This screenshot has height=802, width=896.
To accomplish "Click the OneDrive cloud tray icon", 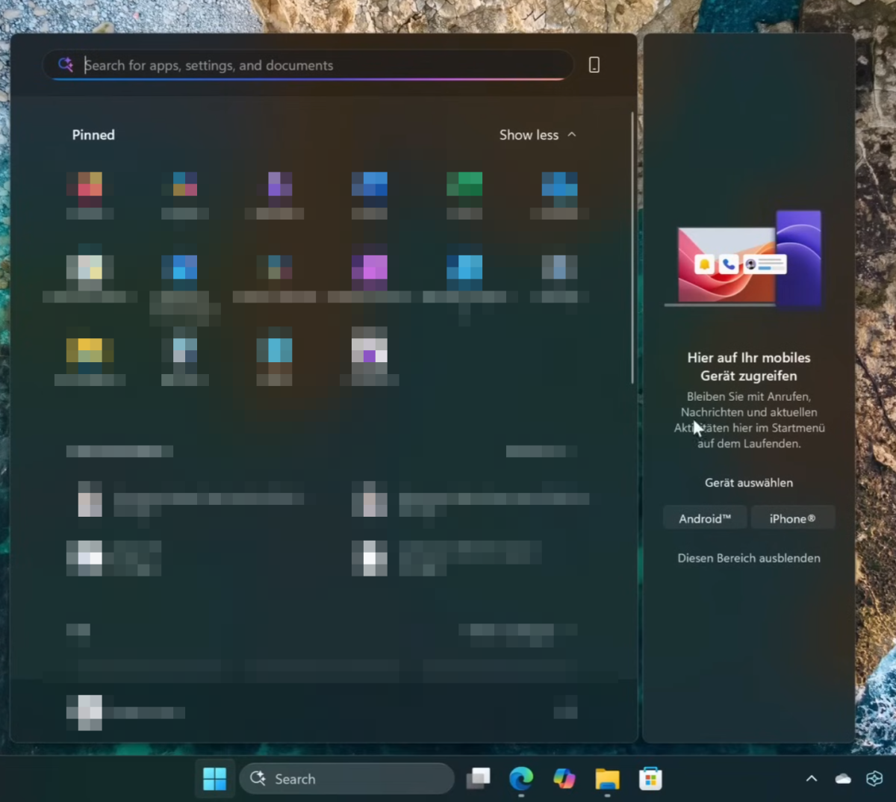I will pyautogui.click(x=843, y=779).
